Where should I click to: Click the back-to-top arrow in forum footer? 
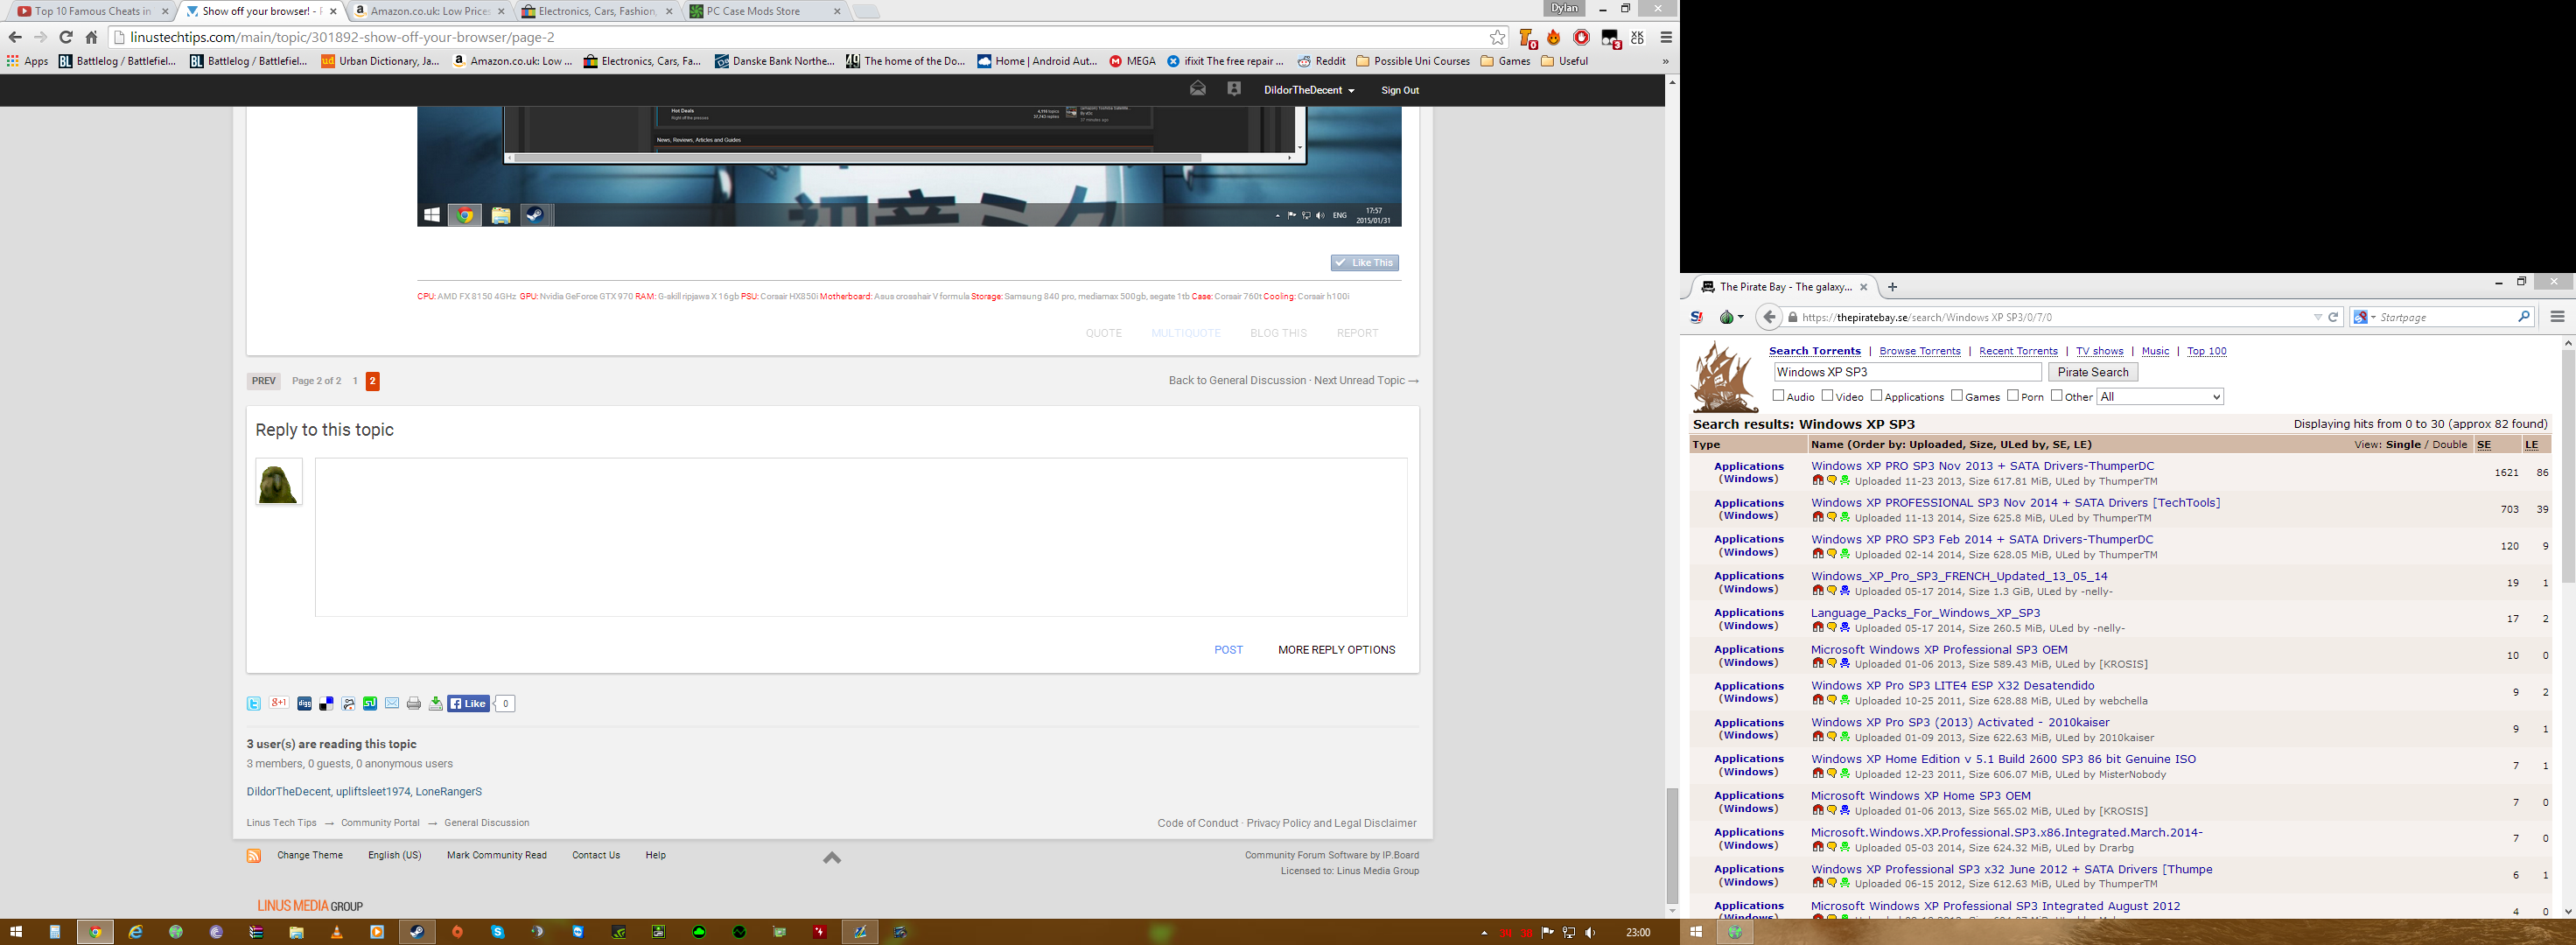pos(832,858)
